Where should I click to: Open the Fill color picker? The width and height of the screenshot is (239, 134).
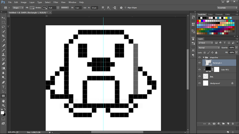click(x=32, y=8)
